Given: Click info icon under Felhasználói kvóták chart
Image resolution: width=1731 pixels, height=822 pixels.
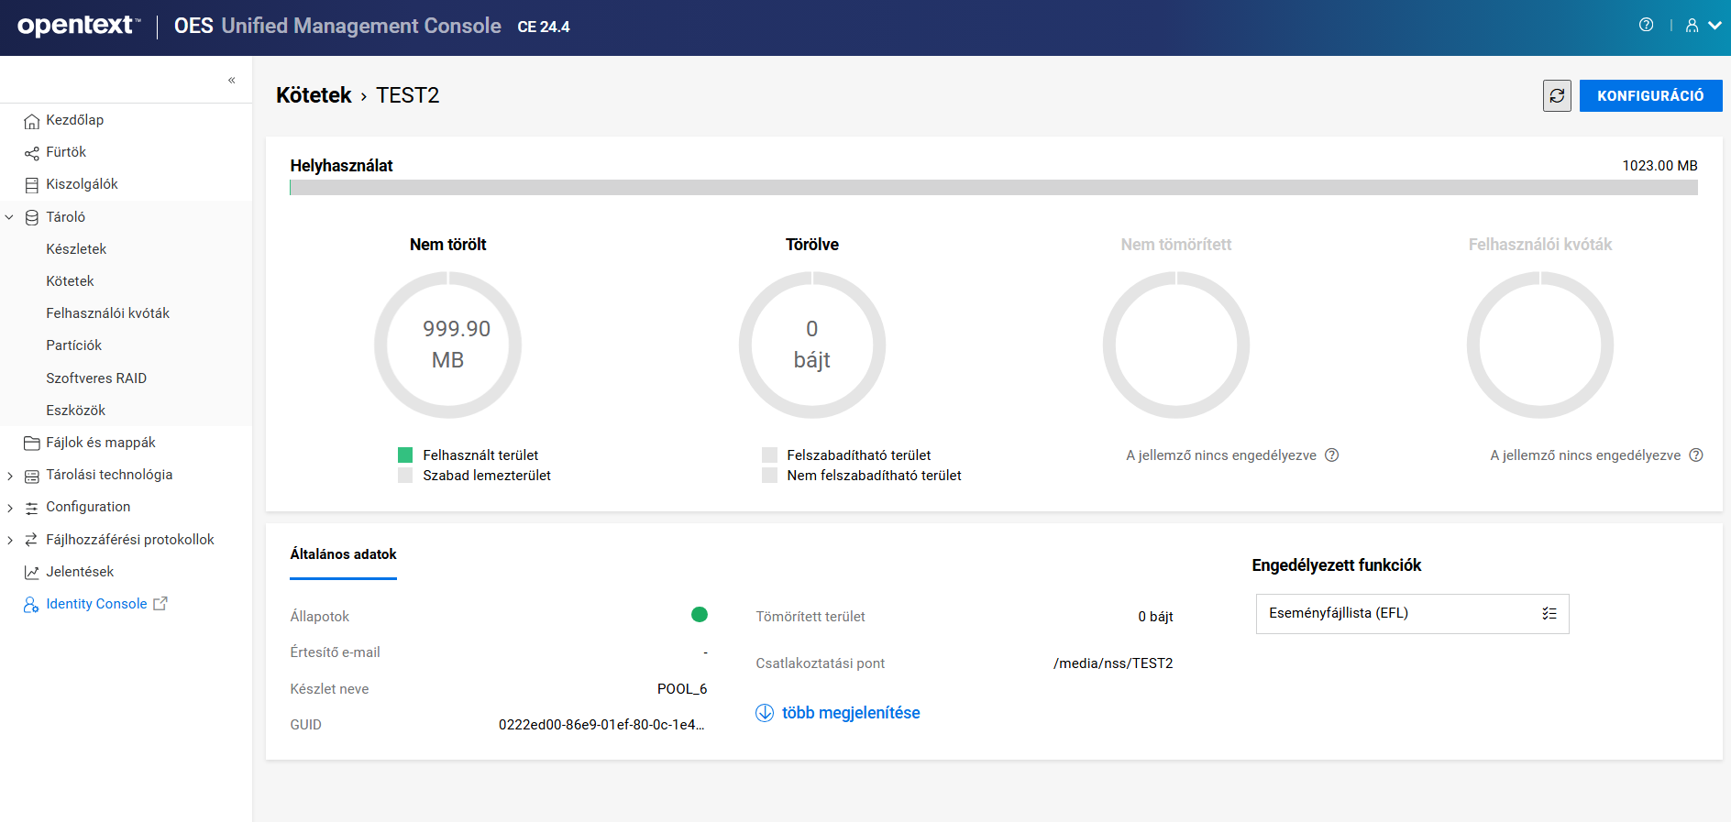Looking at the screenshot, I should pos(1696,455).
